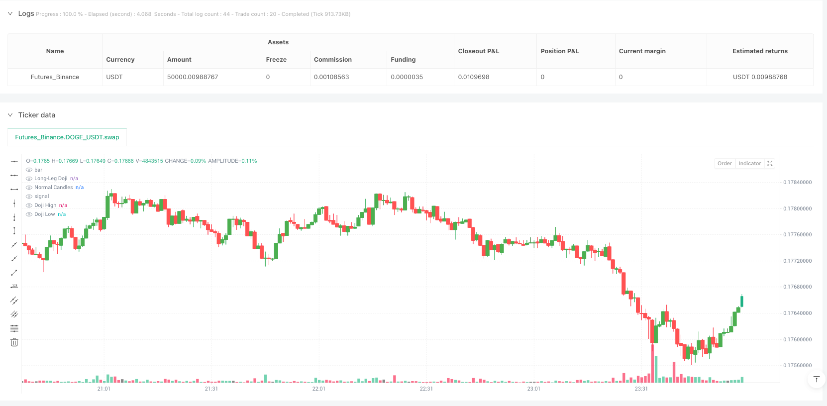Toggle the Doji High eye icon
827x406 pixels.
pos(29,205)
